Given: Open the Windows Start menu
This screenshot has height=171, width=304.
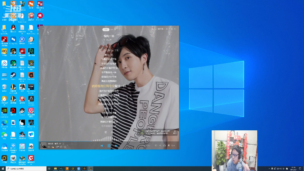Looking at the screenshot, I should 3,169.
